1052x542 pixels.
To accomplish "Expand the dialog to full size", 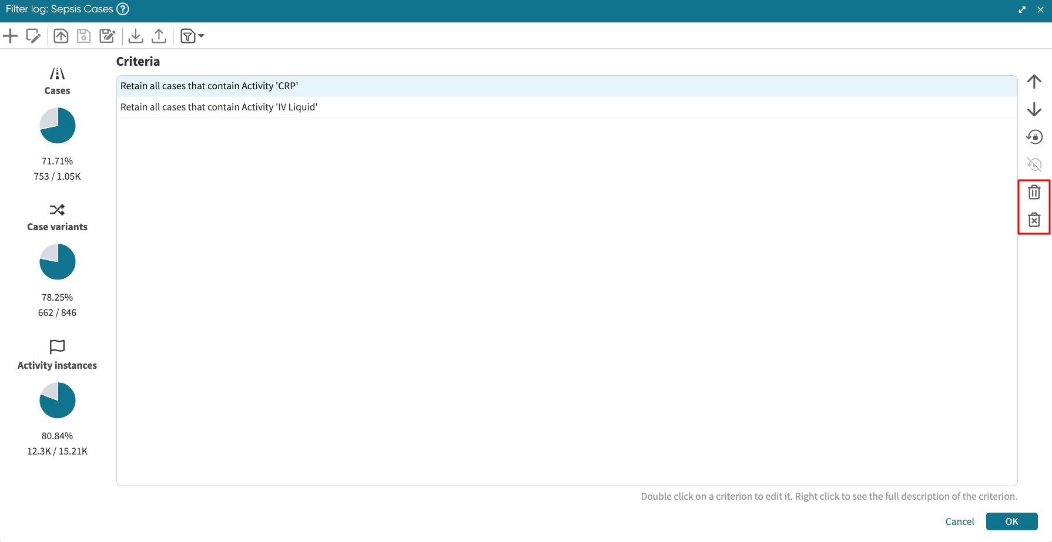I will click(1022, 9).
